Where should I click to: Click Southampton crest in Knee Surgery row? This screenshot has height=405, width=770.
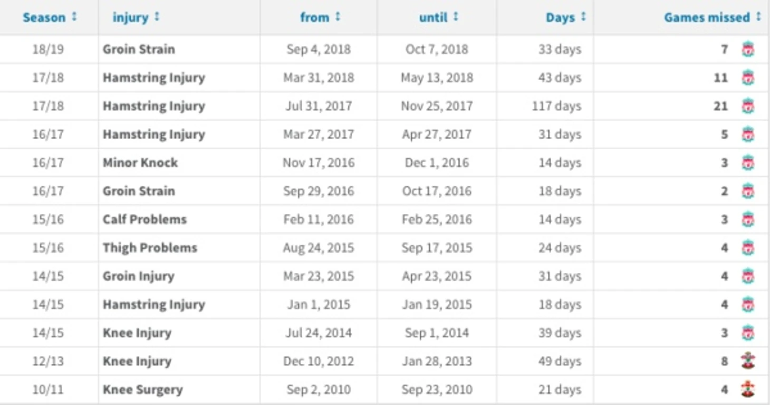click(x=748, y=390)
